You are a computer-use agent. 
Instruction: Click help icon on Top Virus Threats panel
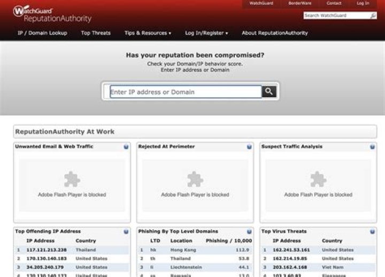point(372,232)
